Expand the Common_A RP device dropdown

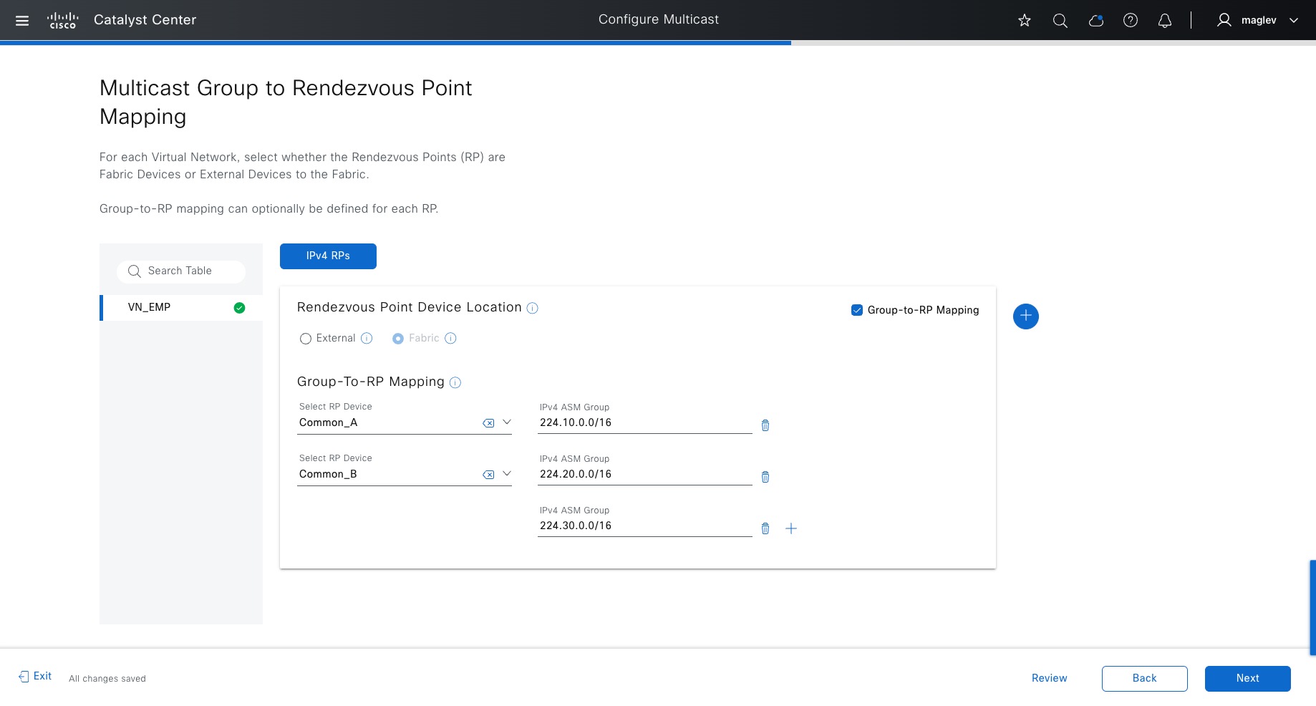click(507, 422)
